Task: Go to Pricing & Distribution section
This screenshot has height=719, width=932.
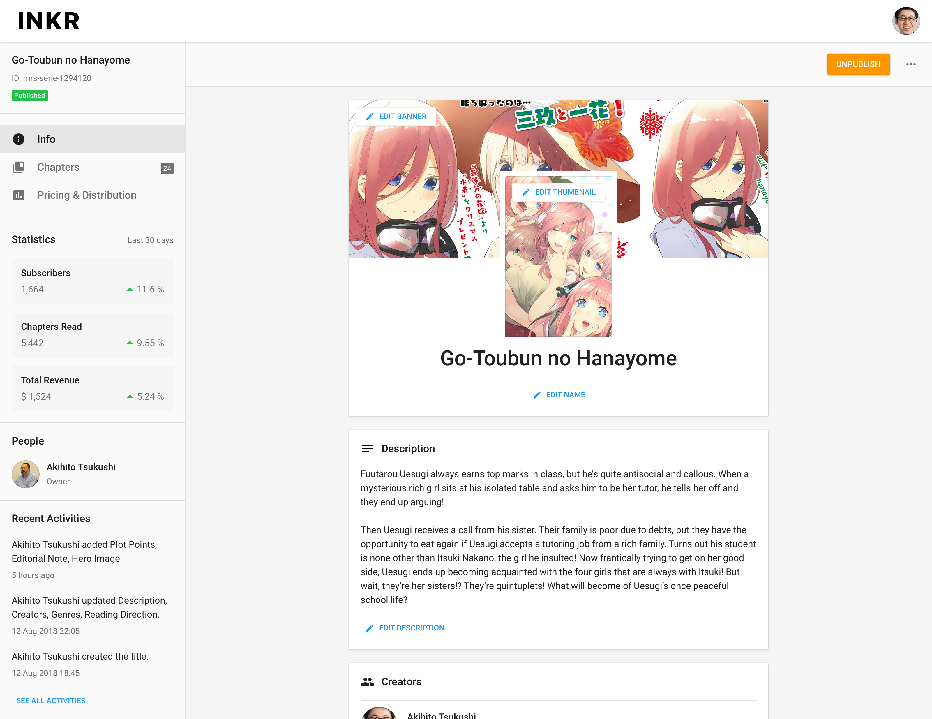Action: point(87,195)
